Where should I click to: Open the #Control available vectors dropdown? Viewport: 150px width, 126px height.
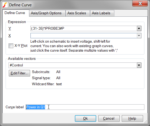pos(139,65)
